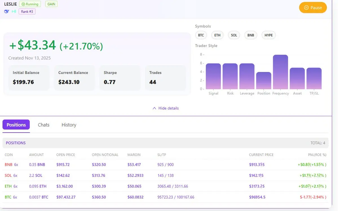Image resolution: width=338 pixels, height=211 pixels.
Task: Click the BTC 6x position row
Action: (165, 197)
